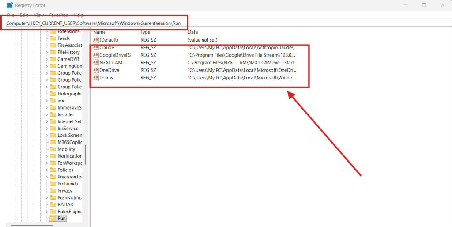This screenshot has width=452, height=227.
Task: Select the PrecisionTou key label
Action: point(70,177)
